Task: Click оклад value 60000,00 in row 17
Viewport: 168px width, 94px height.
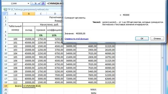Action: click(29, 79)
